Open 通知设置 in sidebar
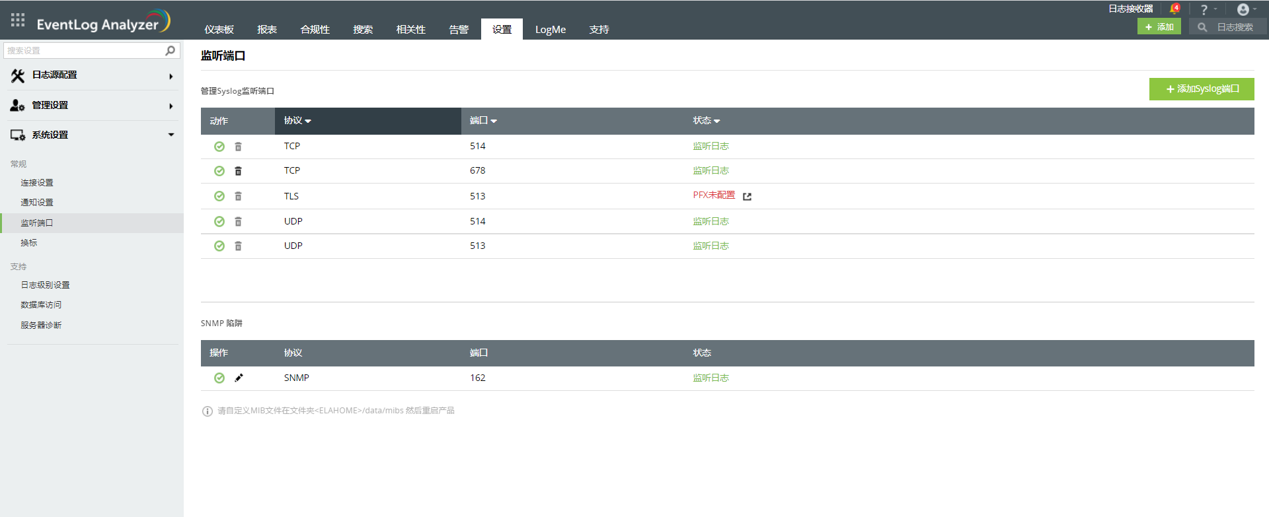Viewport: 1269px width, 517px height. (x=37, y=203)
